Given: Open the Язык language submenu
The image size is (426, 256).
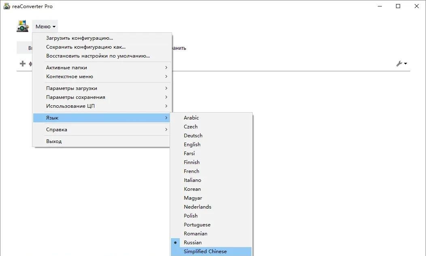Looking at the screenshot, I should point(102,118).
